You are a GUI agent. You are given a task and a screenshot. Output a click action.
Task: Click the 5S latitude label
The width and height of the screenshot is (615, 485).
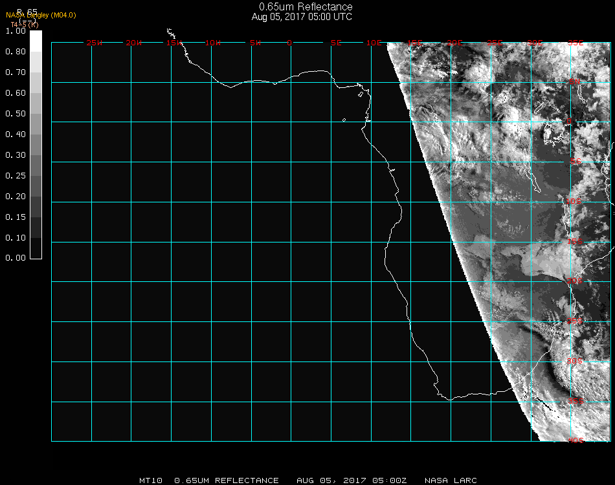point(576,162)
